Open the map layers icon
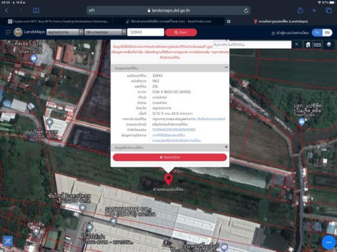The height and width of the screenshot is (252, 337). tap(329, 44)
